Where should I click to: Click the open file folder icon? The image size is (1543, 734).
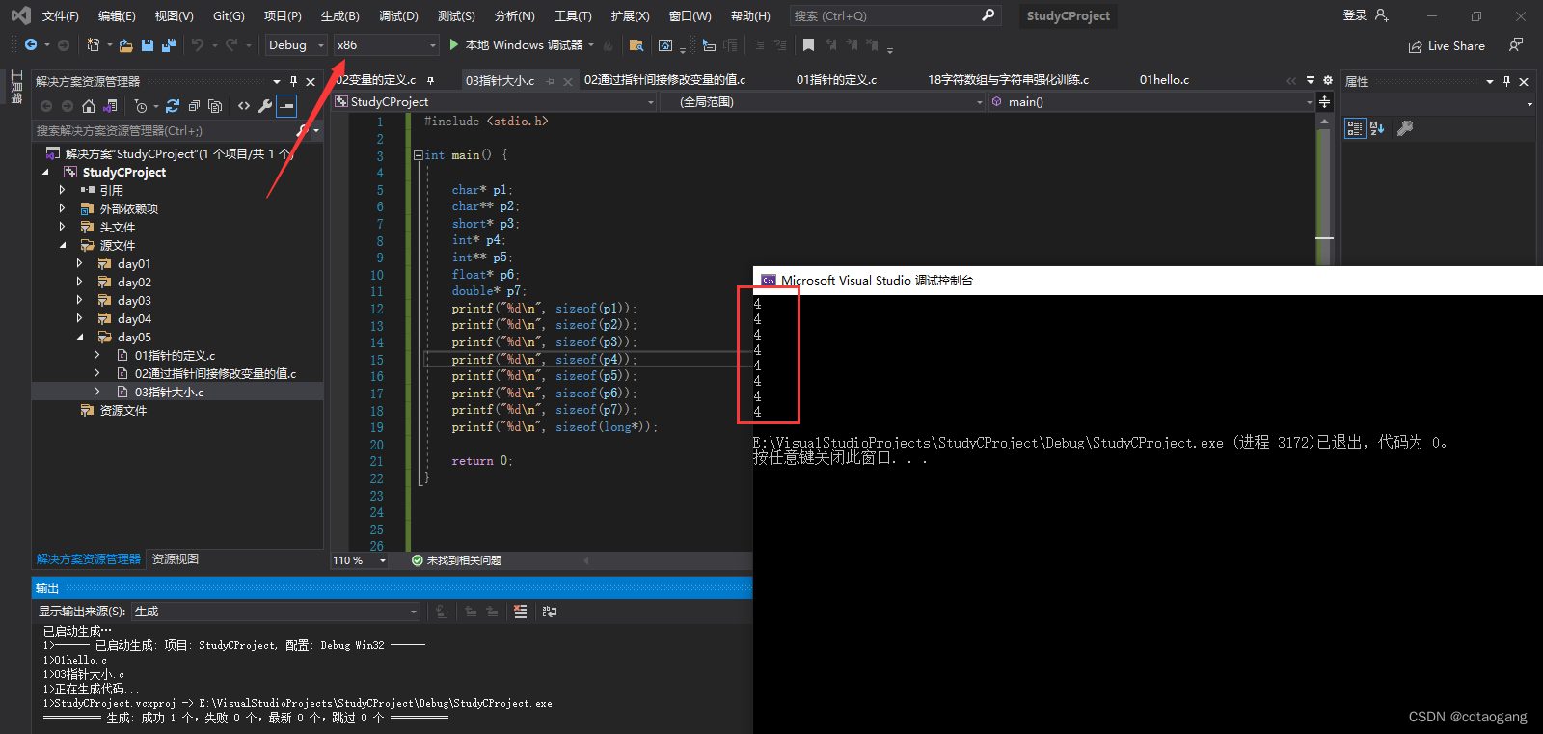125,45
